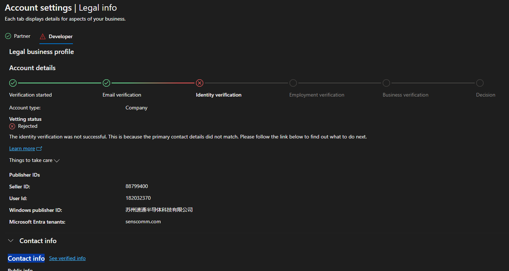The image size is (509, 271).
Task: Click the red Rejected status icon
Action: [12, 126]
